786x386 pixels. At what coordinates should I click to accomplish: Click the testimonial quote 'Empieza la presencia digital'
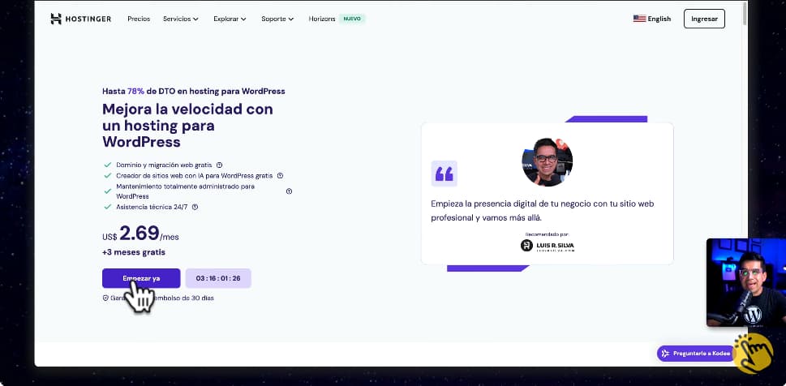[543, 211]
